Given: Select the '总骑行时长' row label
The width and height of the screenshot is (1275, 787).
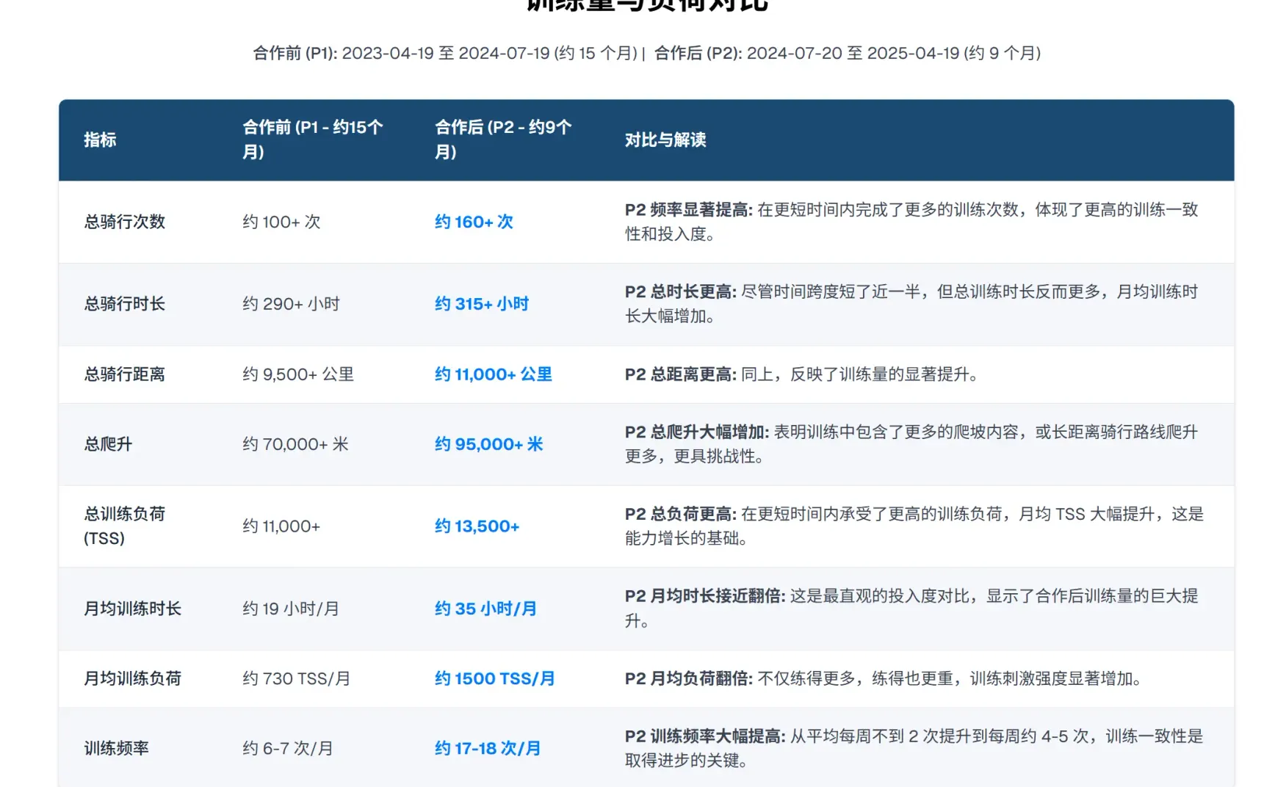Looking at the screenshot, I should [125, 304].
